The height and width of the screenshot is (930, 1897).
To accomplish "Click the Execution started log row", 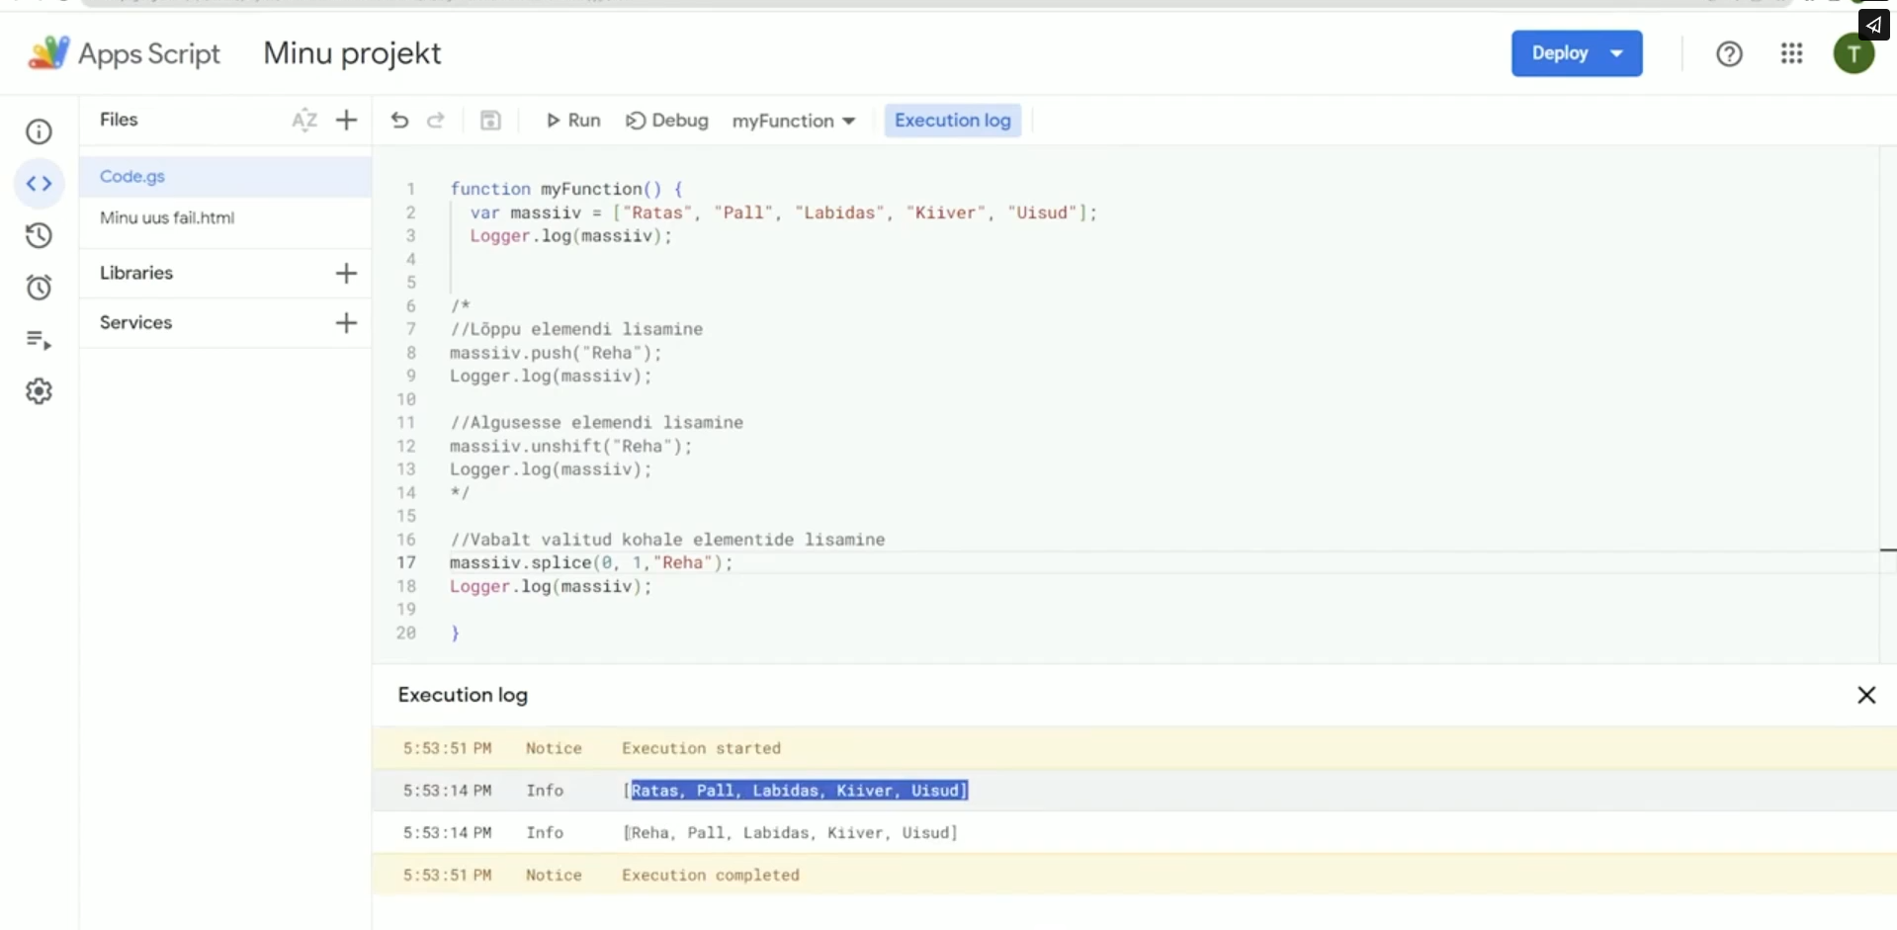I will pyautogui.click(x=1134, y=748).
